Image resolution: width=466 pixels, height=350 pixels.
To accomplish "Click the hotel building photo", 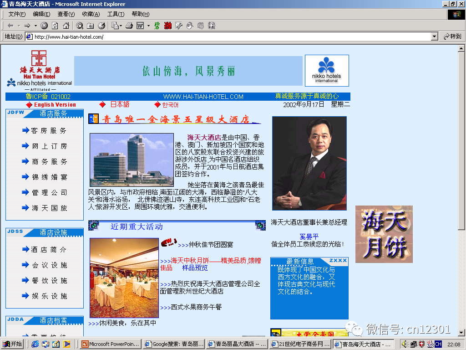I will click(132, 160).
